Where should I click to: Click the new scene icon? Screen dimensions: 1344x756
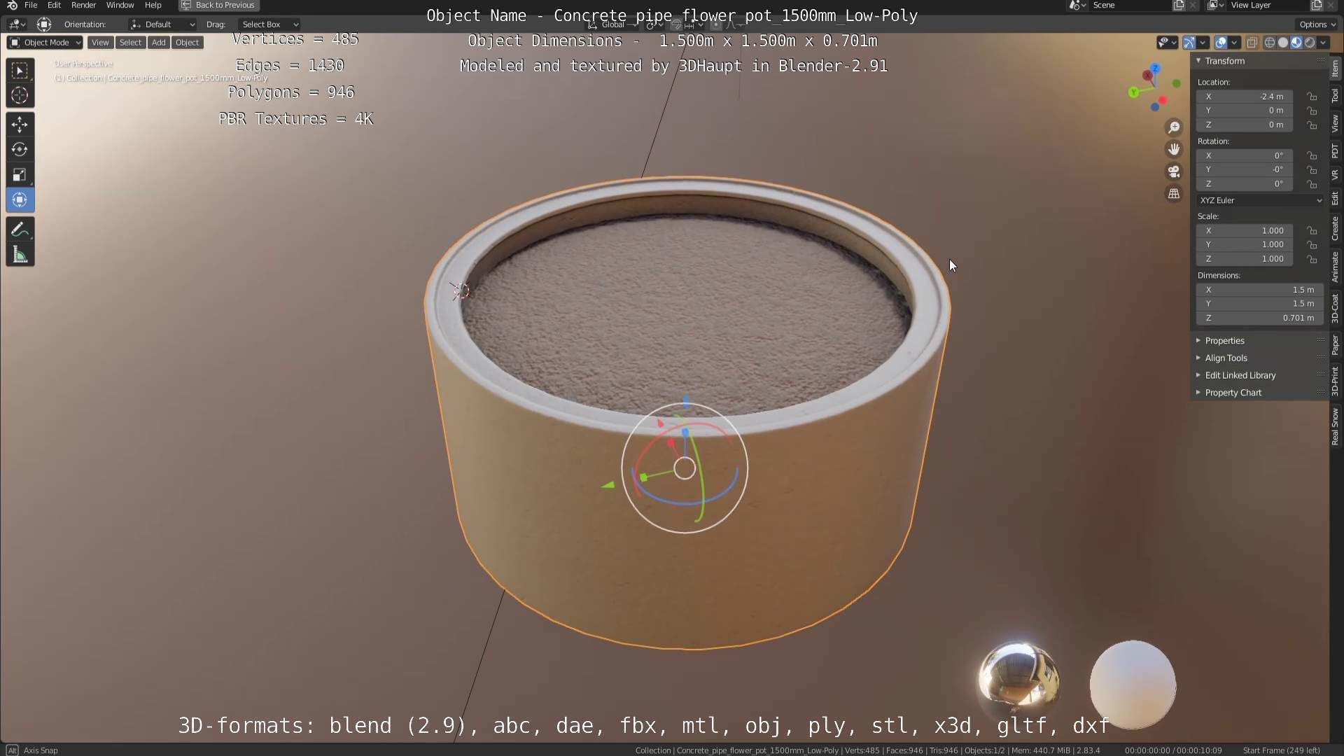1179,5
